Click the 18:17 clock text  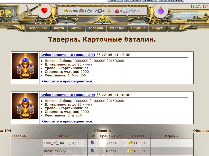pyautogui.click(x=196, y=6)
